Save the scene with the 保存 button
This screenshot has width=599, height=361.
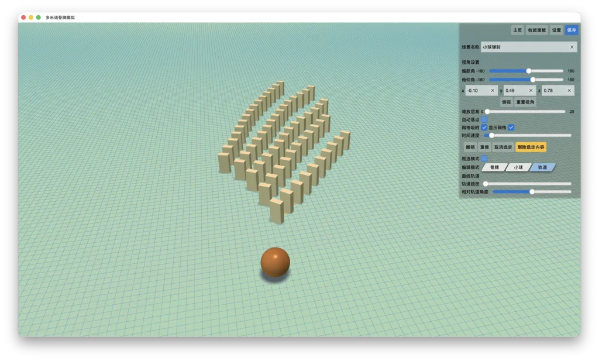pyautogui.click(x=571, y=30)
